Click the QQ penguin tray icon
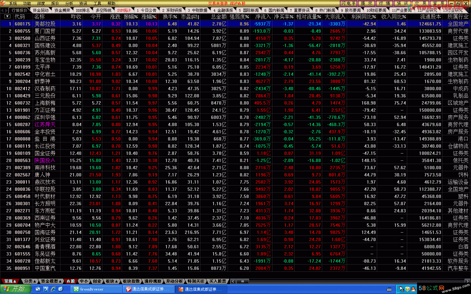The width and height of the screenshot is (471, 294). coord(413,289)
